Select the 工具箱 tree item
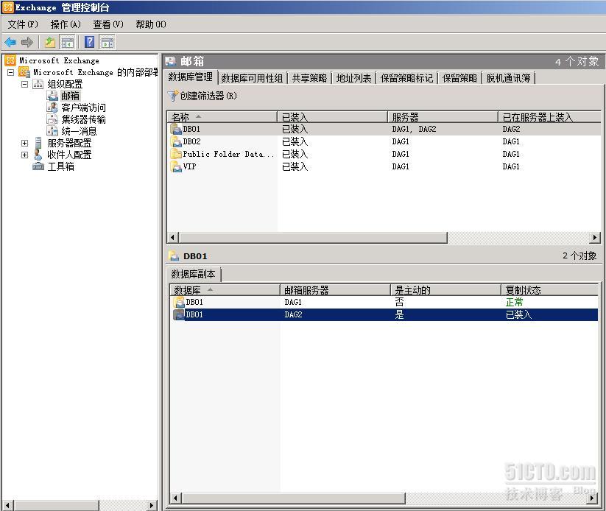This screenshot has height=511, width=606. (x=60, y=166)
